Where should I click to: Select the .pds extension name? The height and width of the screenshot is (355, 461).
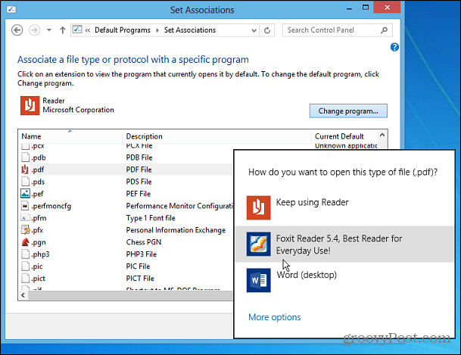click(38, 182)
